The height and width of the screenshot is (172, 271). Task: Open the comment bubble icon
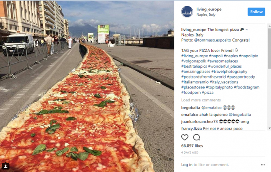pyautogui.click(x=196, y=137)
